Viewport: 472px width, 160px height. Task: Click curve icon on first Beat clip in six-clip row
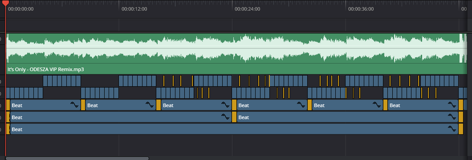[x=74, y=105]
